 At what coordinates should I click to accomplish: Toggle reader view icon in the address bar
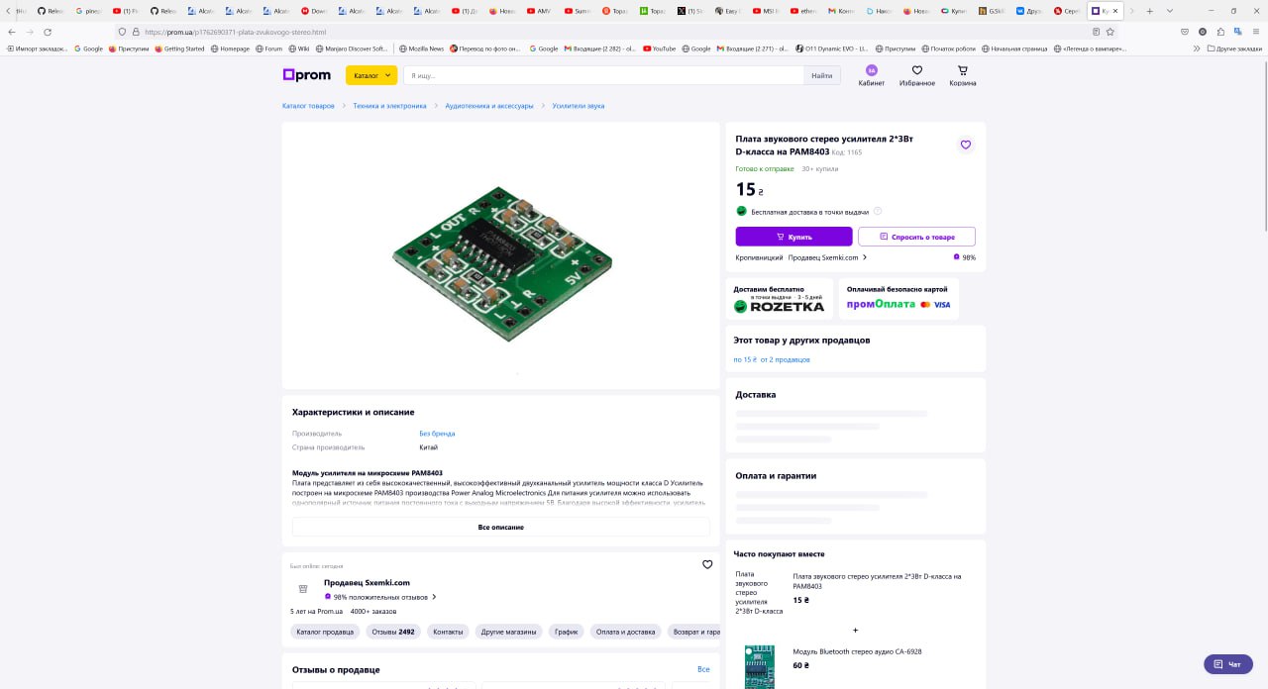tap(1095, 32)
